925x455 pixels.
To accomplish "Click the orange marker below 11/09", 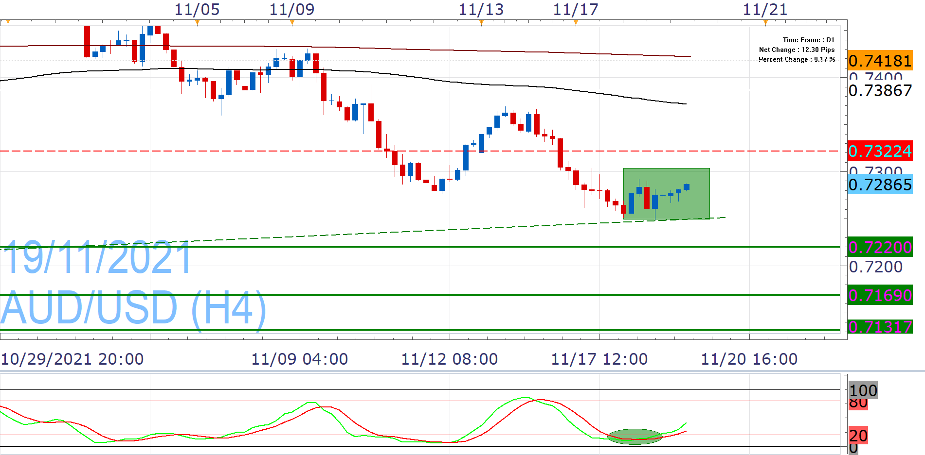I will (x=292, y=22).
